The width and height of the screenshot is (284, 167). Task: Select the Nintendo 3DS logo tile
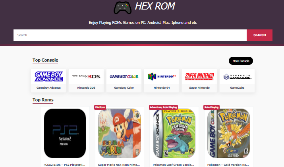(86, 76)
